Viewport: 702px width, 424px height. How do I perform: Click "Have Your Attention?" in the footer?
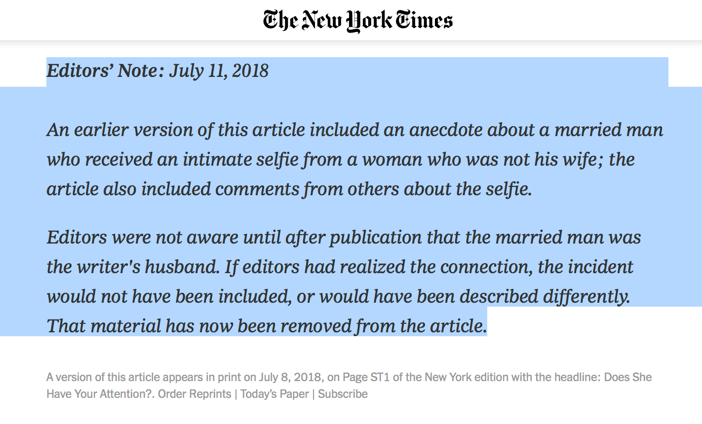pos(99,394)
